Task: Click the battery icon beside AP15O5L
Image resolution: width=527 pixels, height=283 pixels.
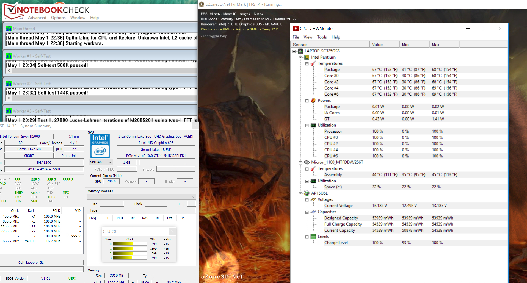Action: coord(307,193)
